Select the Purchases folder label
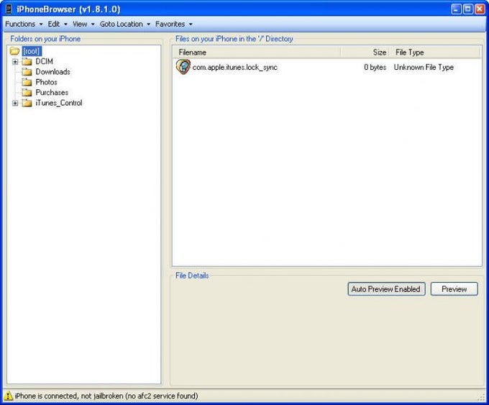The width and height of the screenshot is (489, 405). coord(52,92)
